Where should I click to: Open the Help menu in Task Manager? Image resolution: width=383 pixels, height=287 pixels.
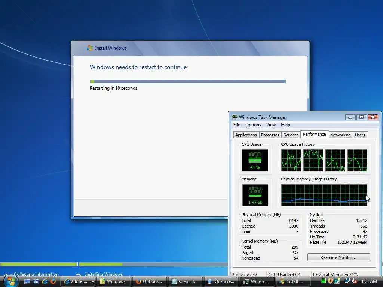285,125
